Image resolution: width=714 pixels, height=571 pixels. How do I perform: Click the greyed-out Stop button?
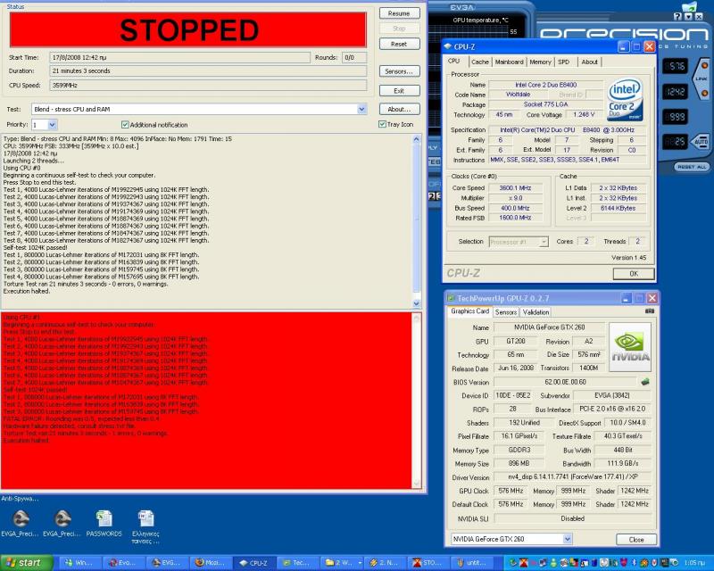click(399, 29)
